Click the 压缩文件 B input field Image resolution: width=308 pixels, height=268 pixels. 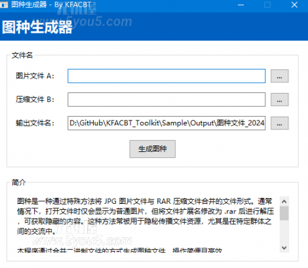click(x=166, y=100)
